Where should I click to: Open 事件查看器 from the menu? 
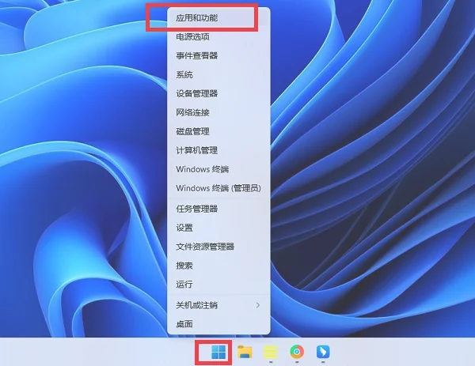(x=218, y=55)
